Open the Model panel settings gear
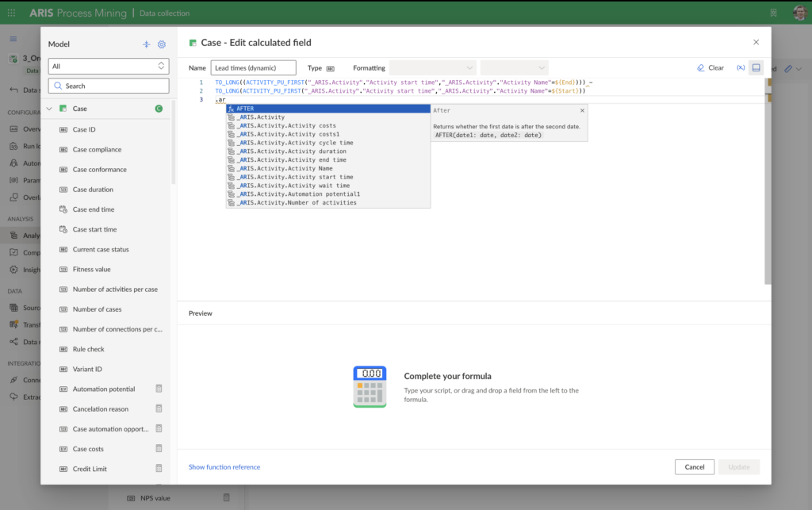 pos(162,44)
